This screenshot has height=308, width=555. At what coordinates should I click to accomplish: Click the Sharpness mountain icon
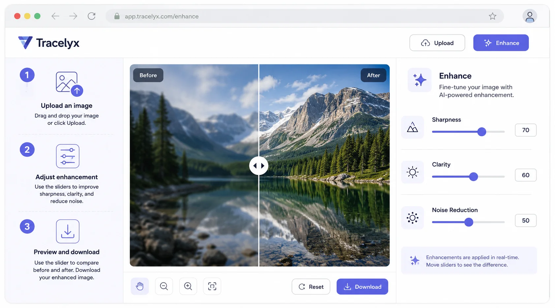coord(413,127)
